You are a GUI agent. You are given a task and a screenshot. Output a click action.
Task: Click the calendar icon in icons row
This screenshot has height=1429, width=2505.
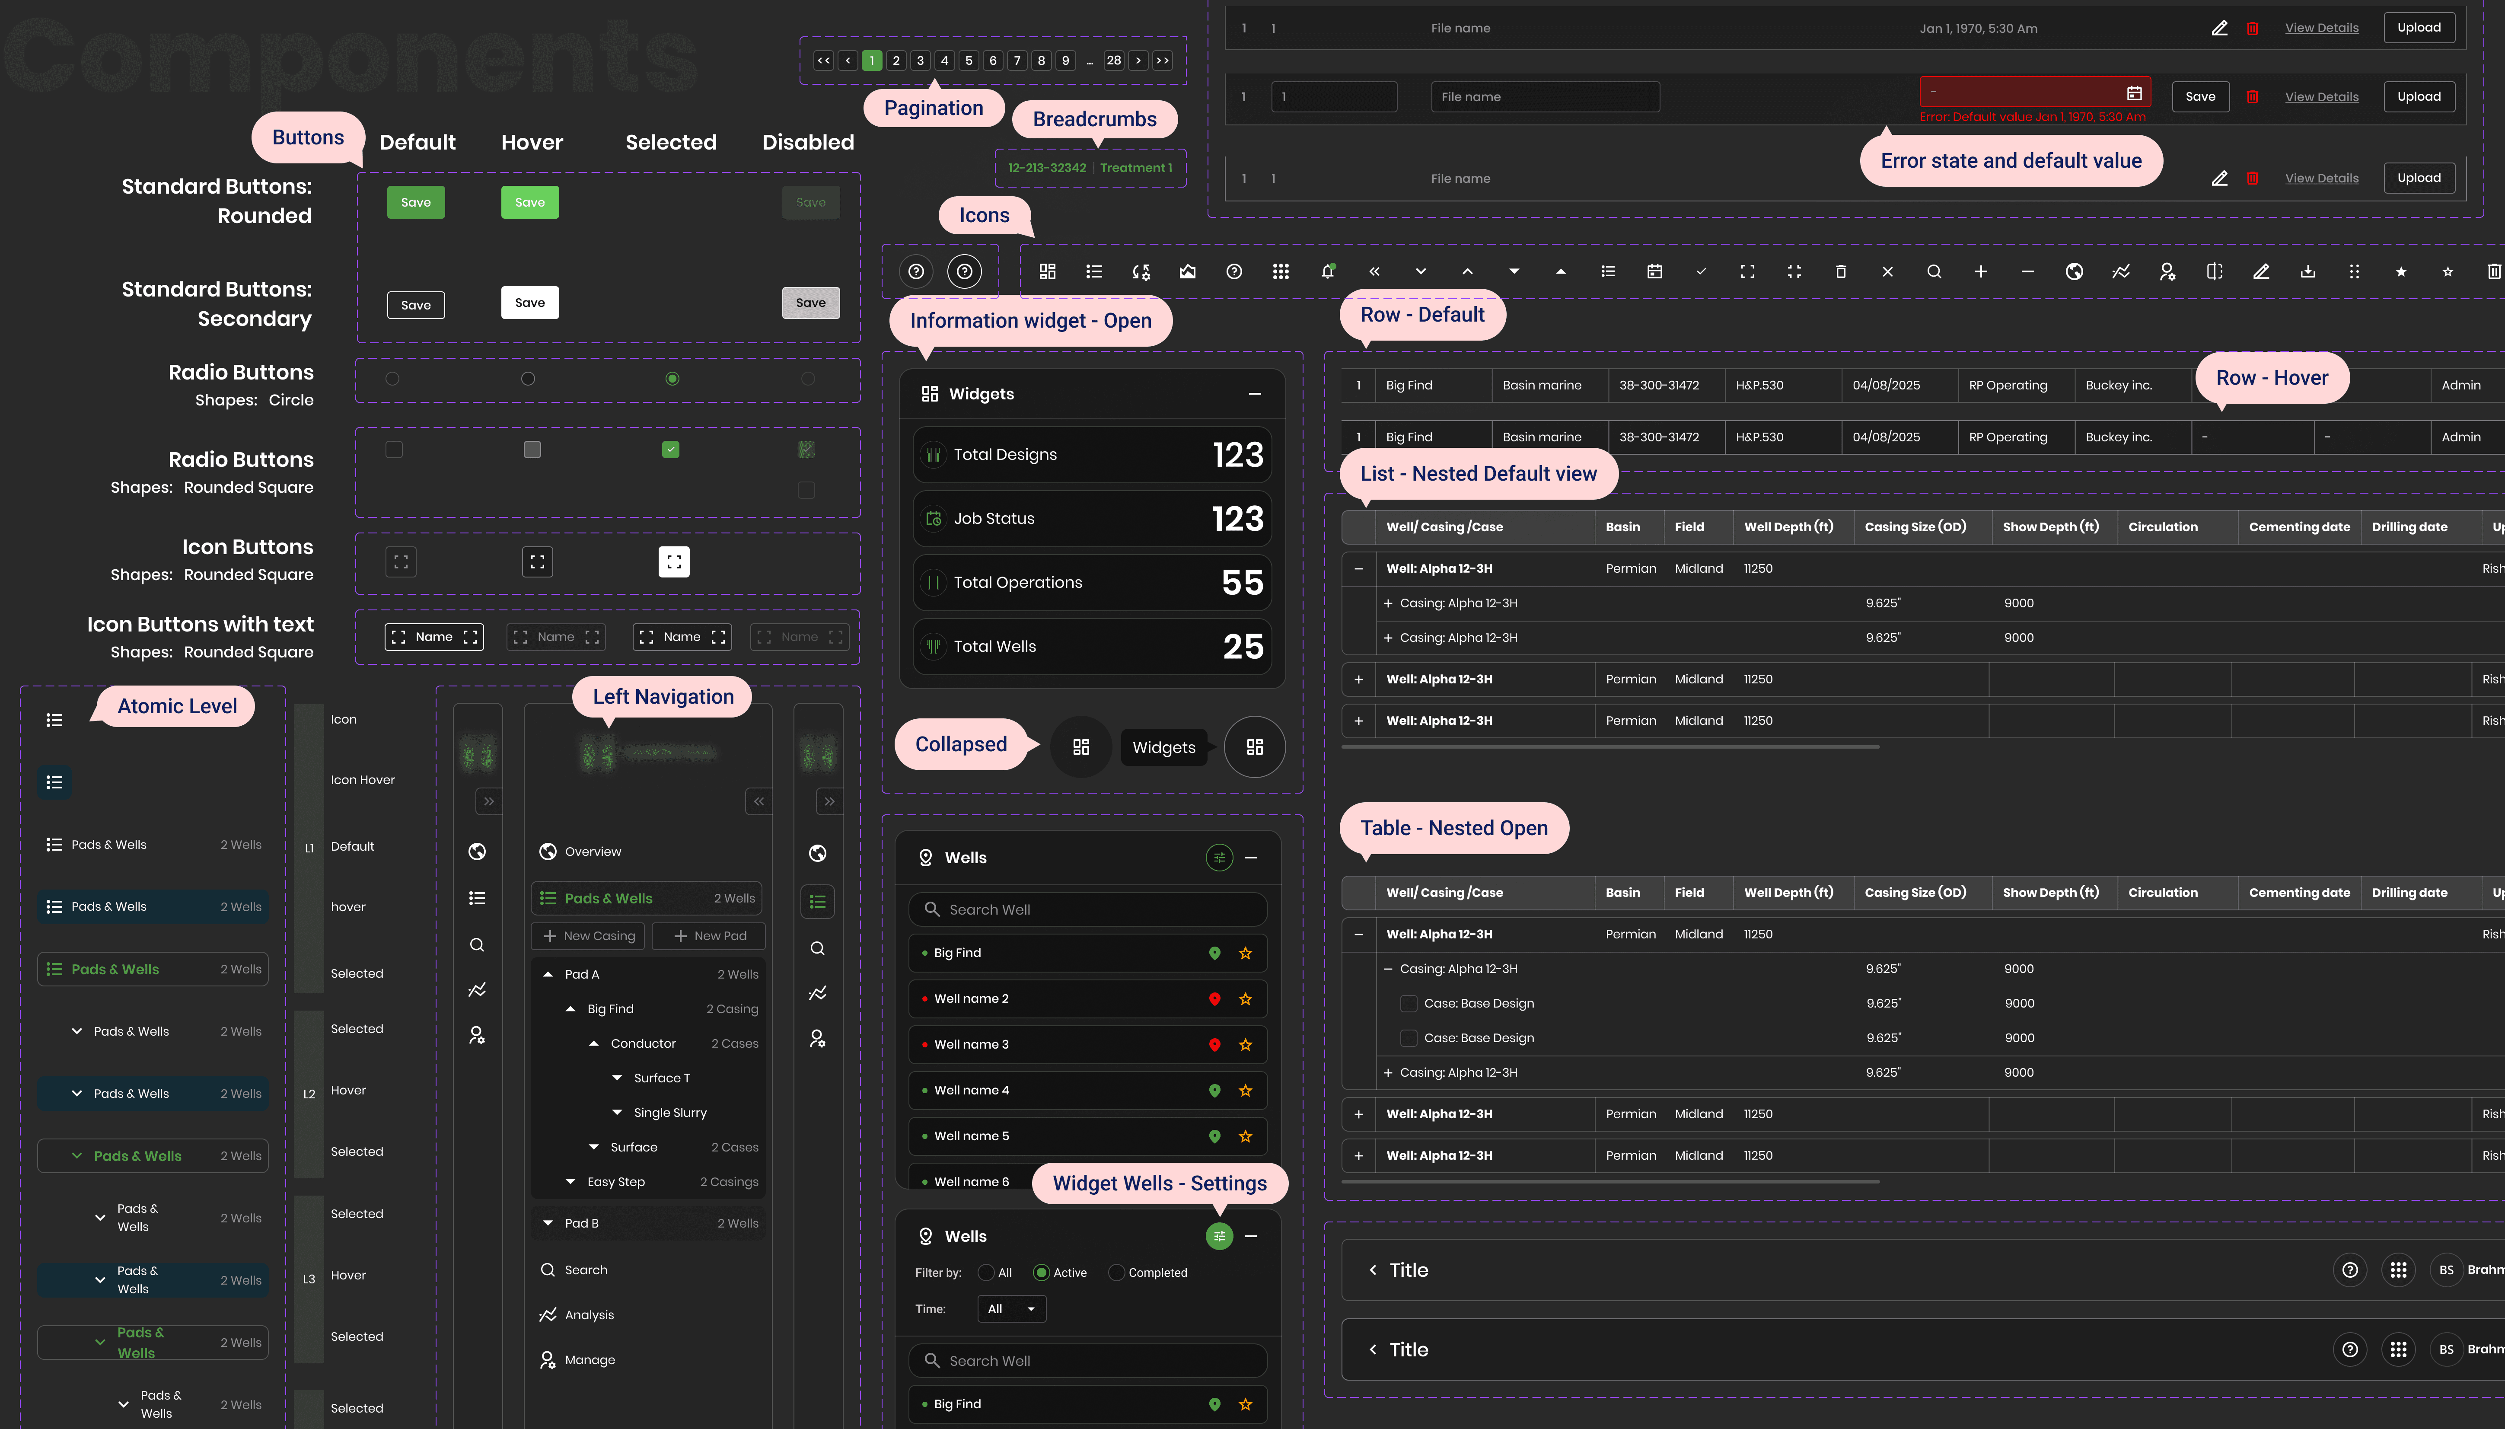click(1654, 272)
